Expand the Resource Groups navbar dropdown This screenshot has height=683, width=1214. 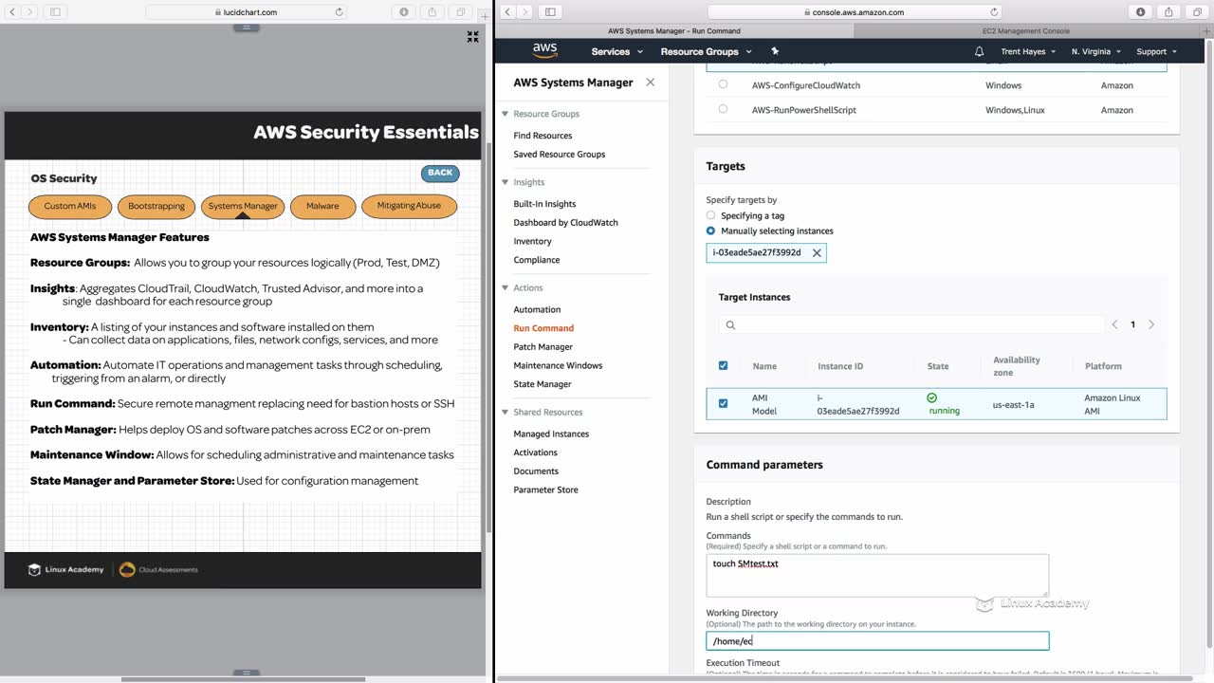click(706, 51)
